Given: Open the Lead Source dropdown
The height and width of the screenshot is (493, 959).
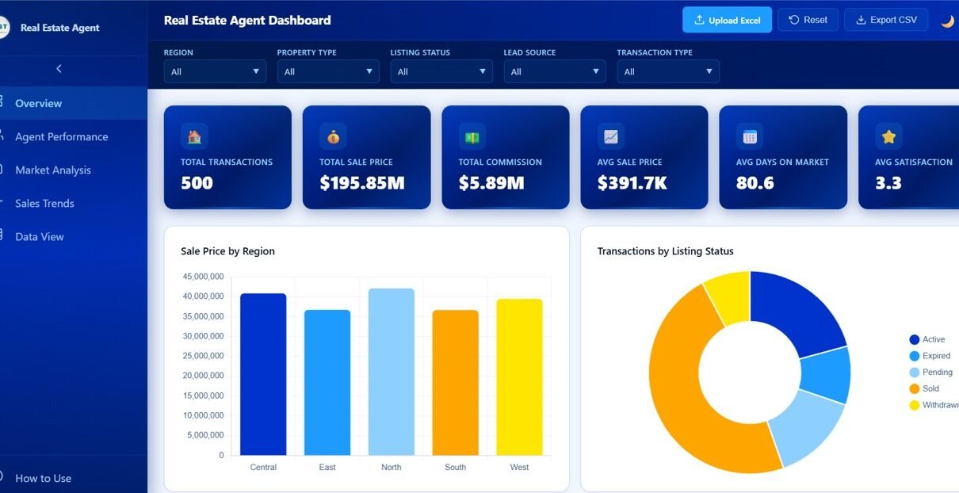Looking at the screenshot, I should tap(555, 71).
